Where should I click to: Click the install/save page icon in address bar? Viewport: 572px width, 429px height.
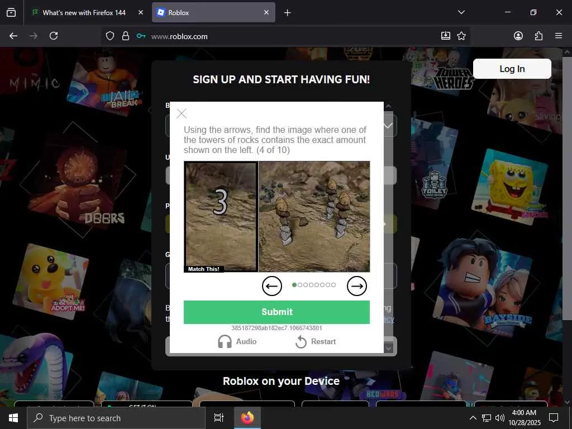coord(445,36)
